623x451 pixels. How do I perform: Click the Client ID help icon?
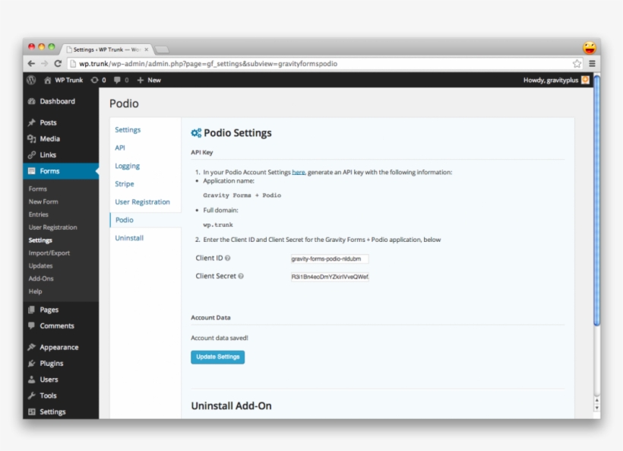click(x=228, y=258)
